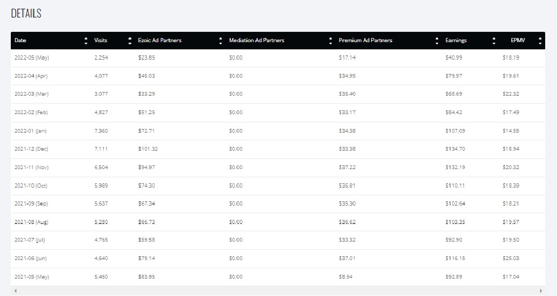Click the horizontal scrollbar track
The width and height of the screenshot is (557, 296).
coord(278,291)
